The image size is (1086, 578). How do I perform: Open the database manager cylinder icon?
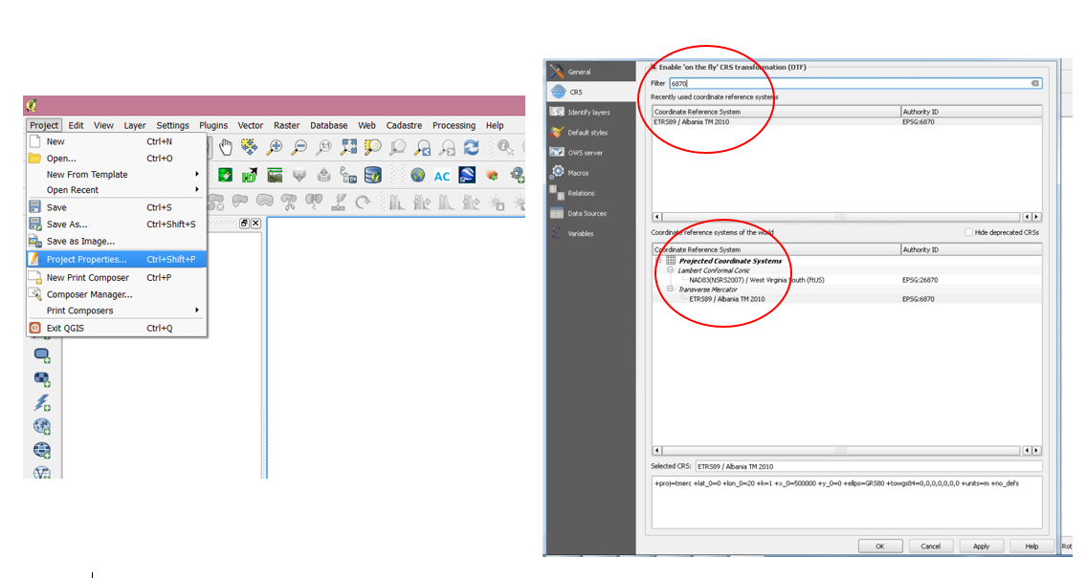(x=372, y=175)
